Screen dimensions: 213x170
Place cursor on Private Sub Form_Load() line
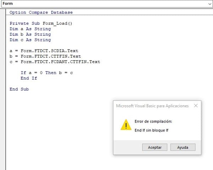41,23
